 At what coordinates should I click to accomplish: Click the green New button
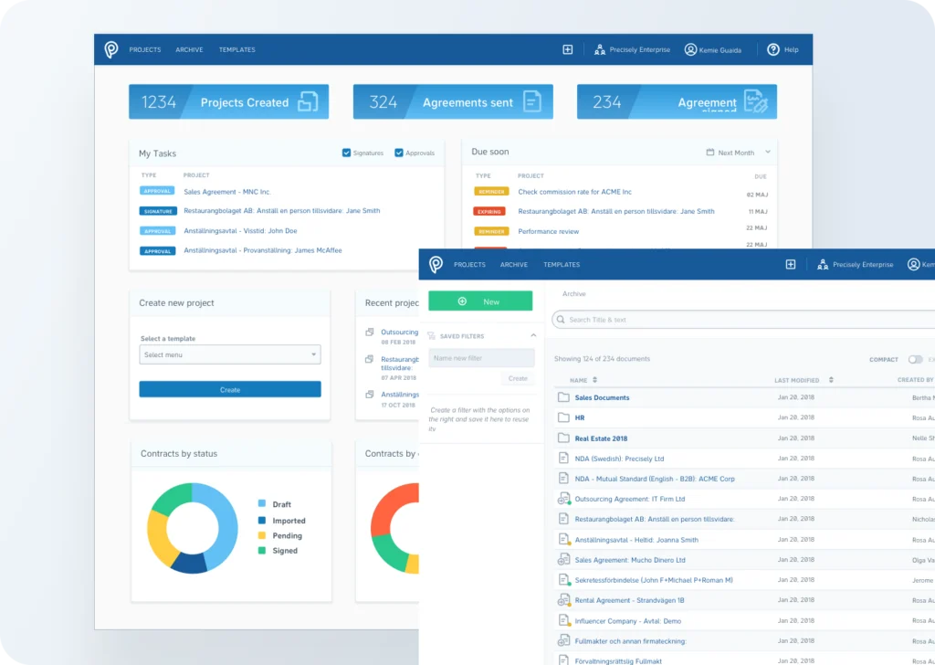coord(480,301)
